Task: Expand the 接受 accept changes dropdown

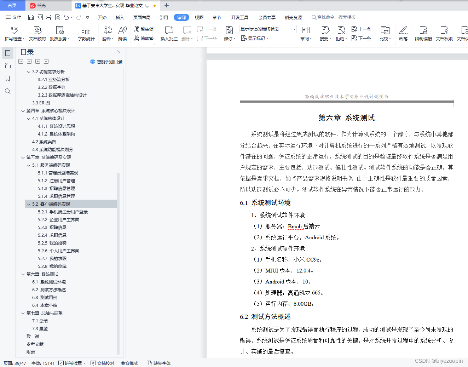Action: click(x=330, y=39)
